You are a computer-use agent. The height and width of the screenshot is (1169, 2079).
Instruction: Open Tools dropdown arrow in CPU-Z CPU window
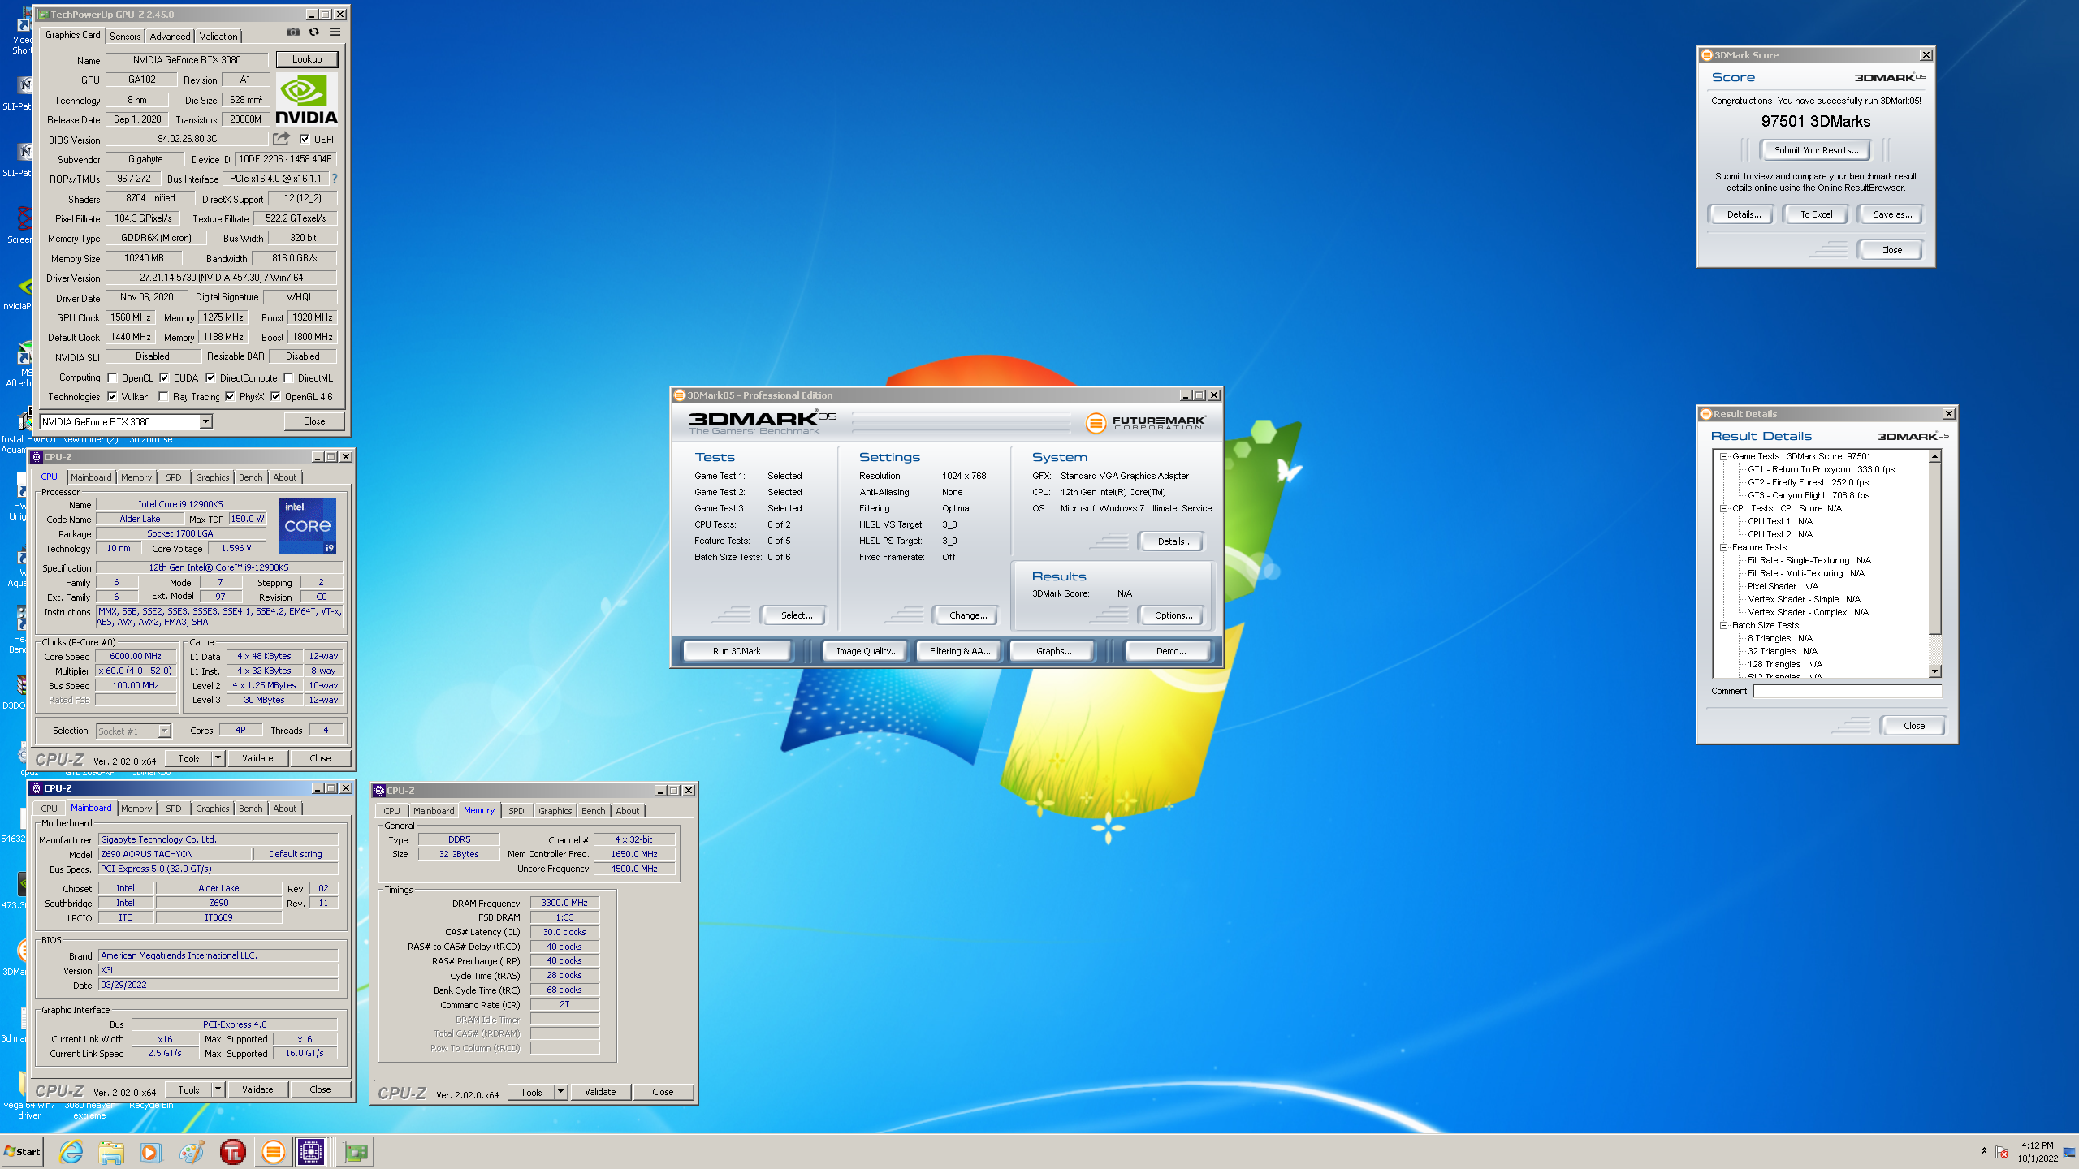pyautogui.click(x=218, y=758)
